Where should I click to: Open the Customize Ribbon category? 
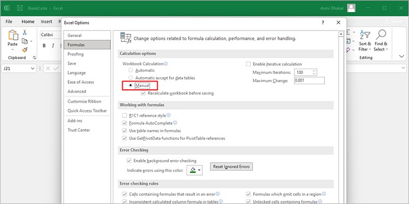(87, 101)
